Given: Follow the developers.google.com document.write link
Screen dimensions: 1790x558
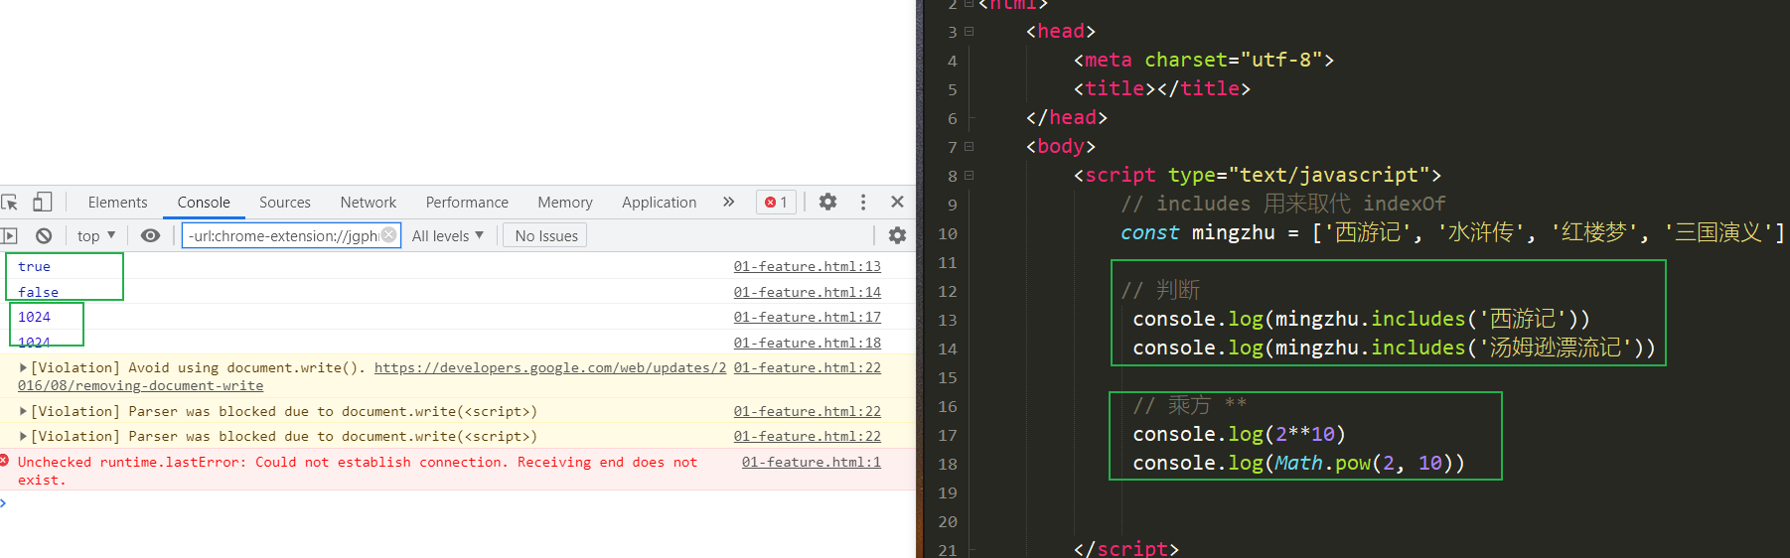Looking at the screenshot, I should [549, 367].
